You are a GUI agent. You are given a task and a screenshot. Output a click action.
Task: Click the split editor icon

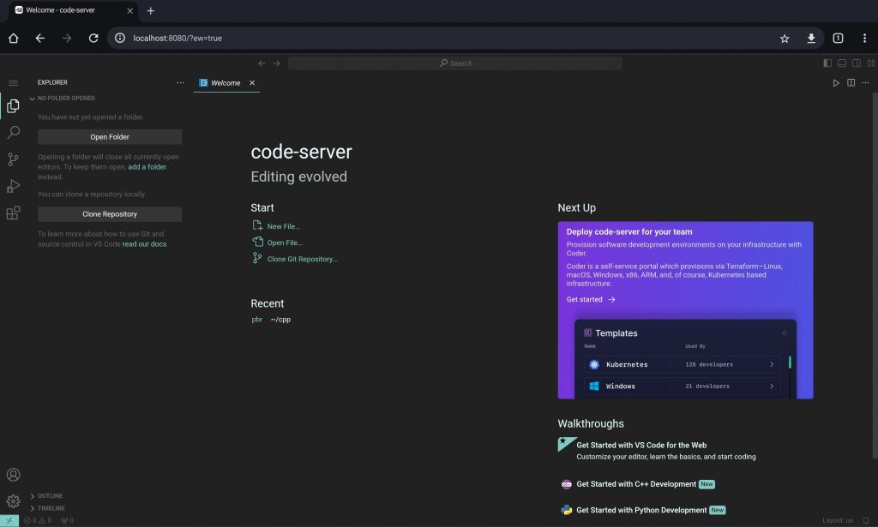(x=851, y=83)
